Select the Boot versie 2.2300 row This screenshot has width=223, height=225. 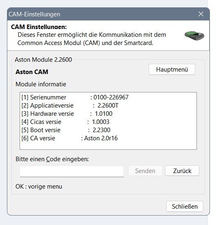tap(66, 130)
